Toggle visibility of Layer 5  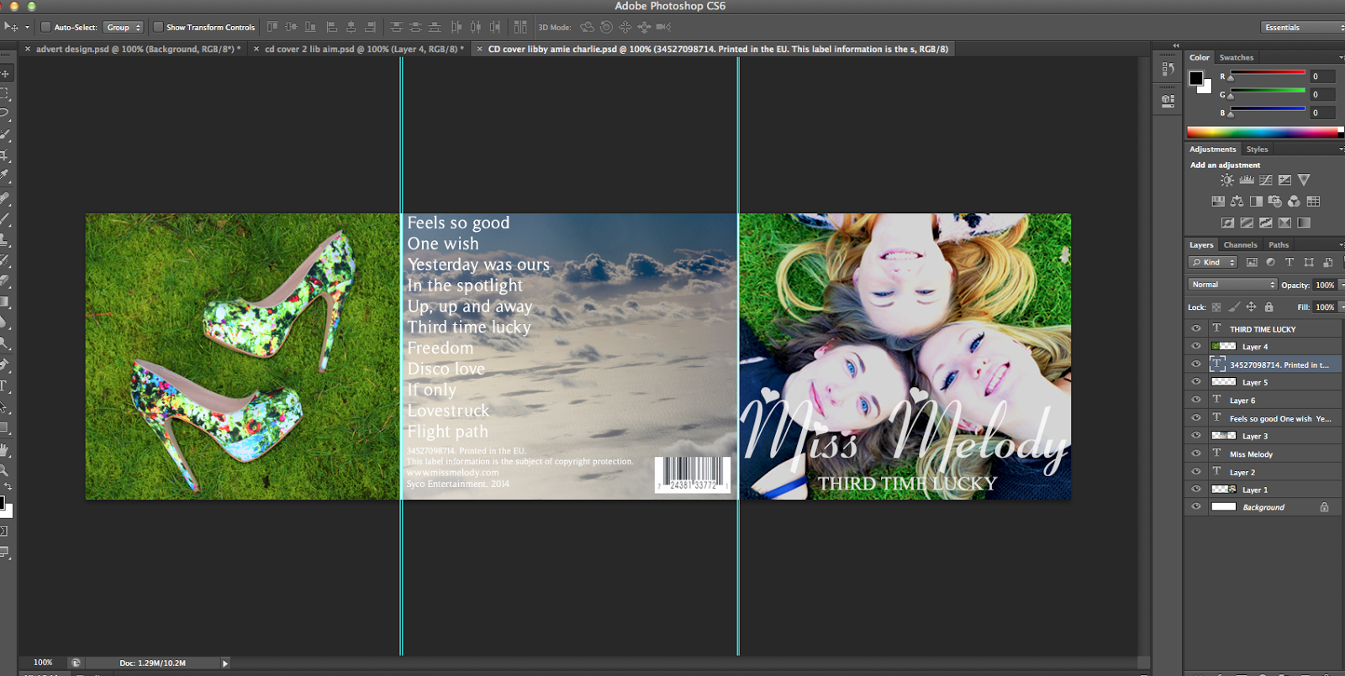coord(1196,382)
